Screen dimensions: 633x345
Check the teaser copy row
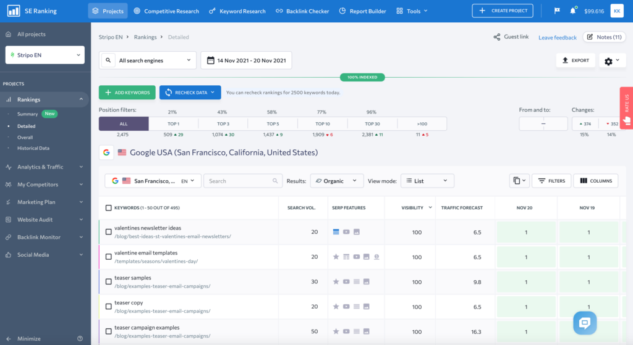(109, 307)
